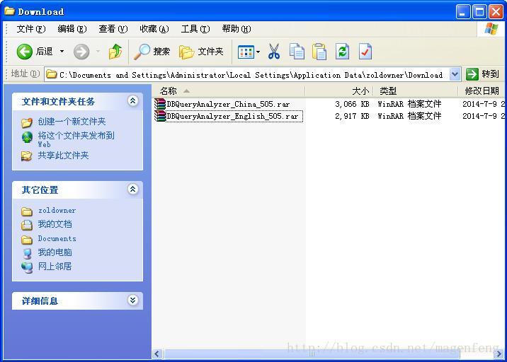Viewport: 507px width, 362px height.
Task: Click the Paste clipboard icon
Action: 319,52
